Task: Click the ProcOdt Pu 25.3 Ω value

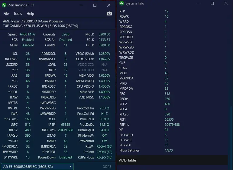Action: [x=104, y=108]
